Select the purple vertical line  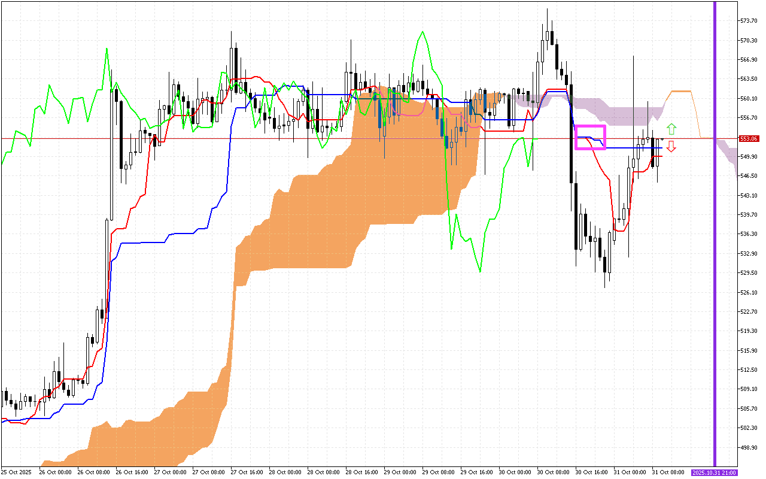tap(715, 239)
